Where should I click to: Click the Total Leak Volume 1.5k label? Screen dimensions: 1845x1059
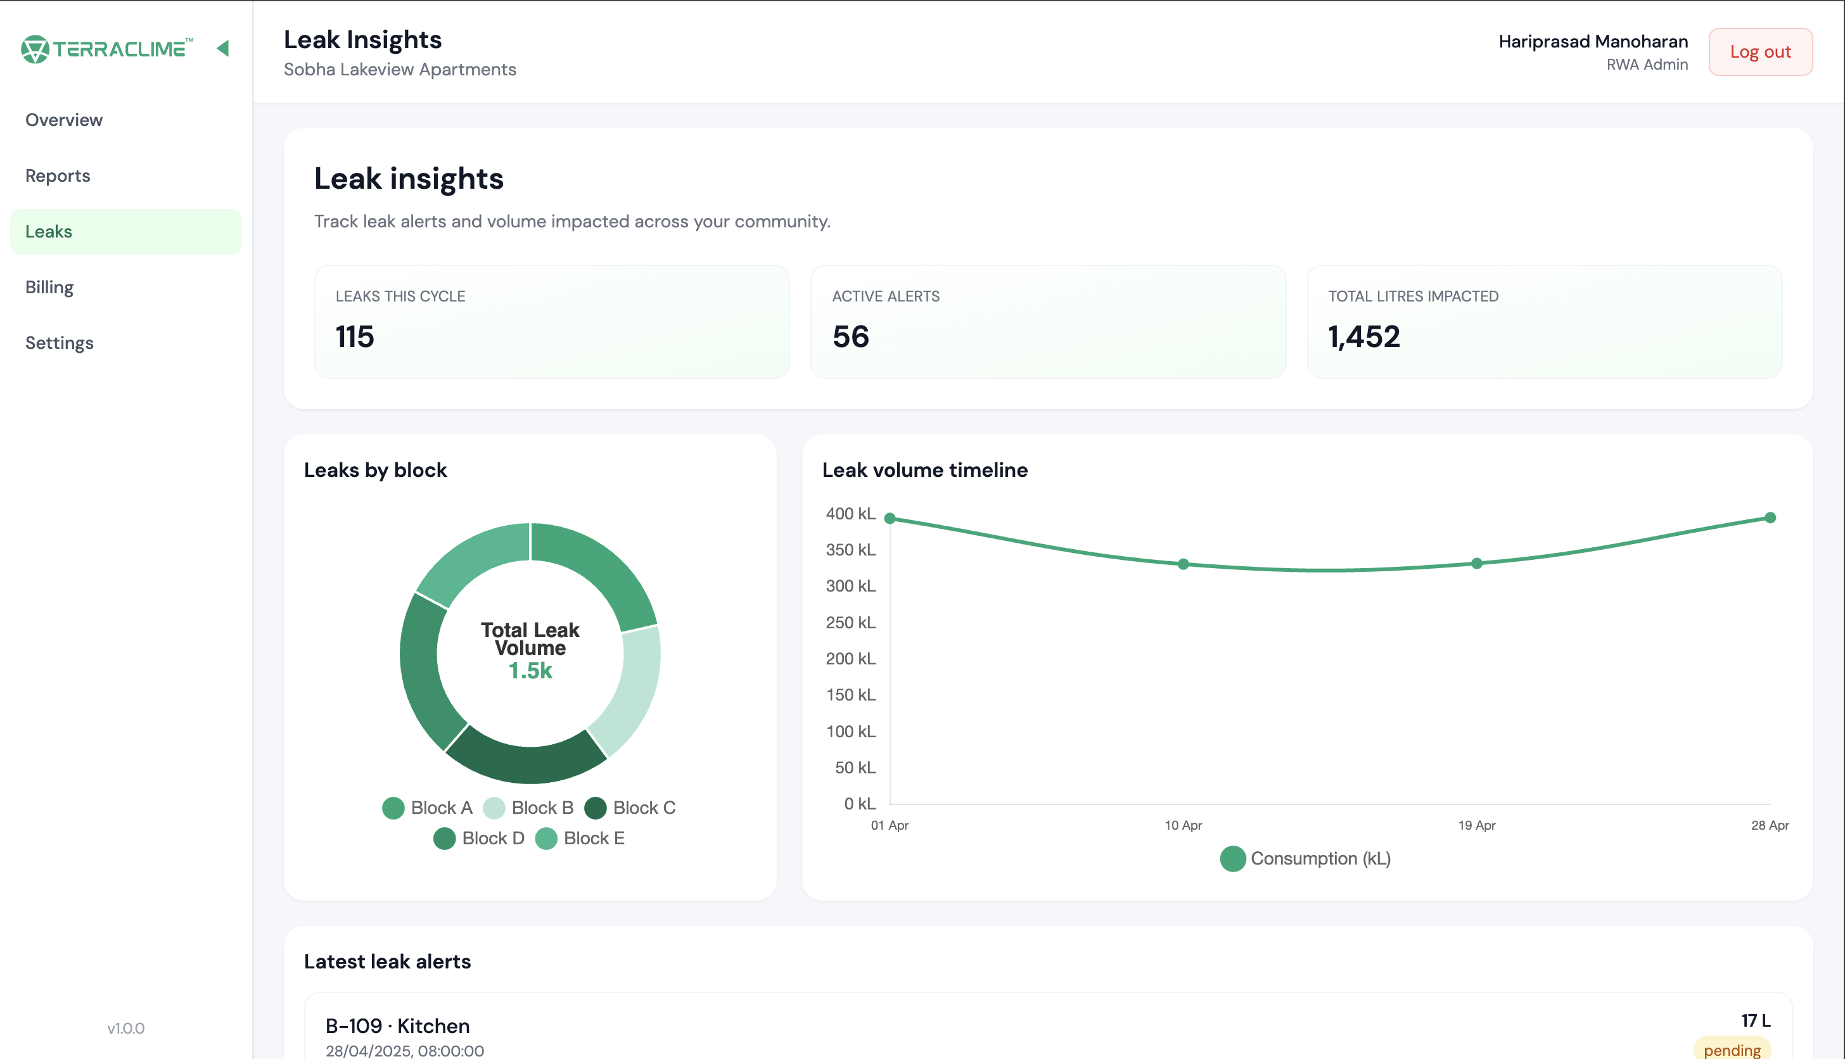pos(530,650)
